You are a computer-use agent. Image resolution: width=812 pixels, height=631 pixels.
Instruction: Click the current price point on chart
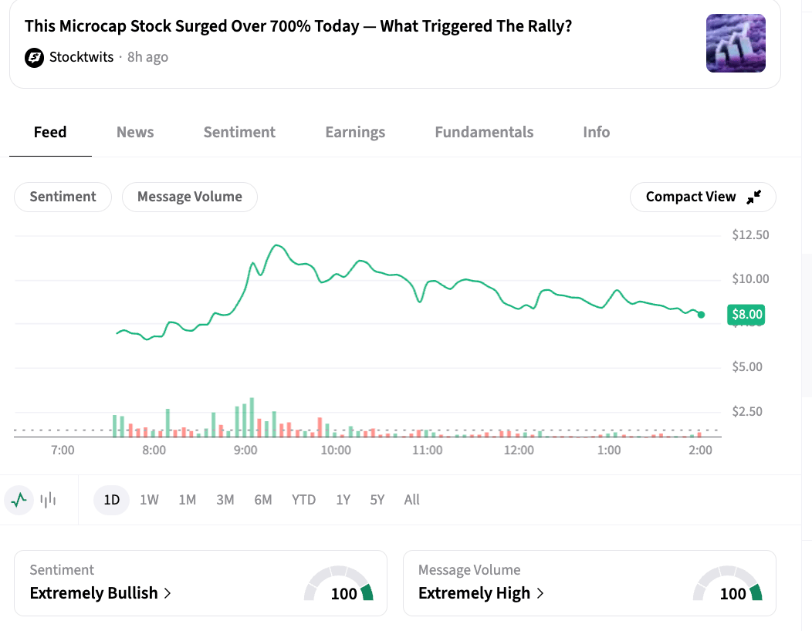point(701,314)
